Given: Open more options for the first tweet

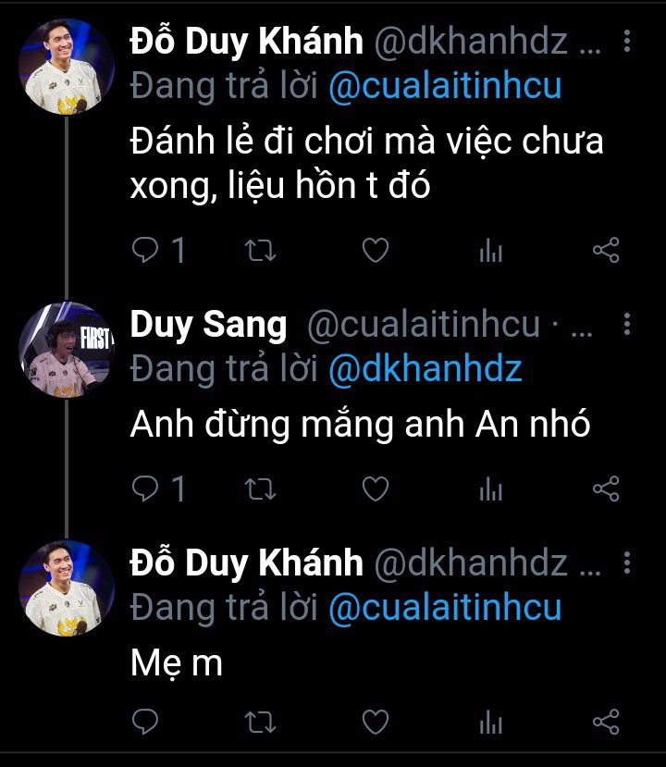Looking at the screenshot, I should click(628, 41).
